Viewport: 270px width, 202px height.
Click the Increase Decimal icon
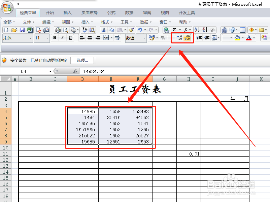pyautogui.click(x=178, y=38)
